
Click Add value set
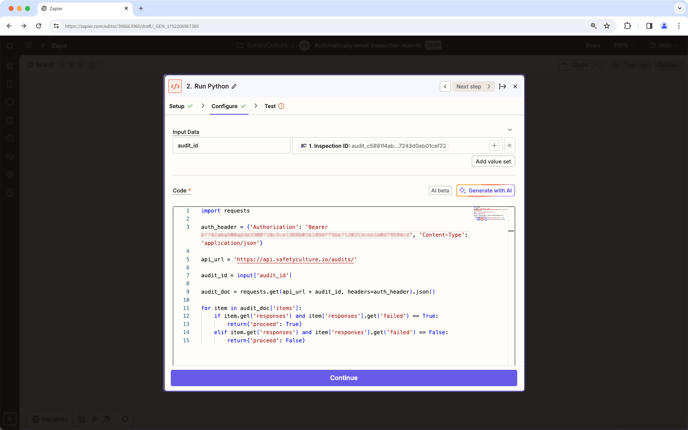point(493,161)
